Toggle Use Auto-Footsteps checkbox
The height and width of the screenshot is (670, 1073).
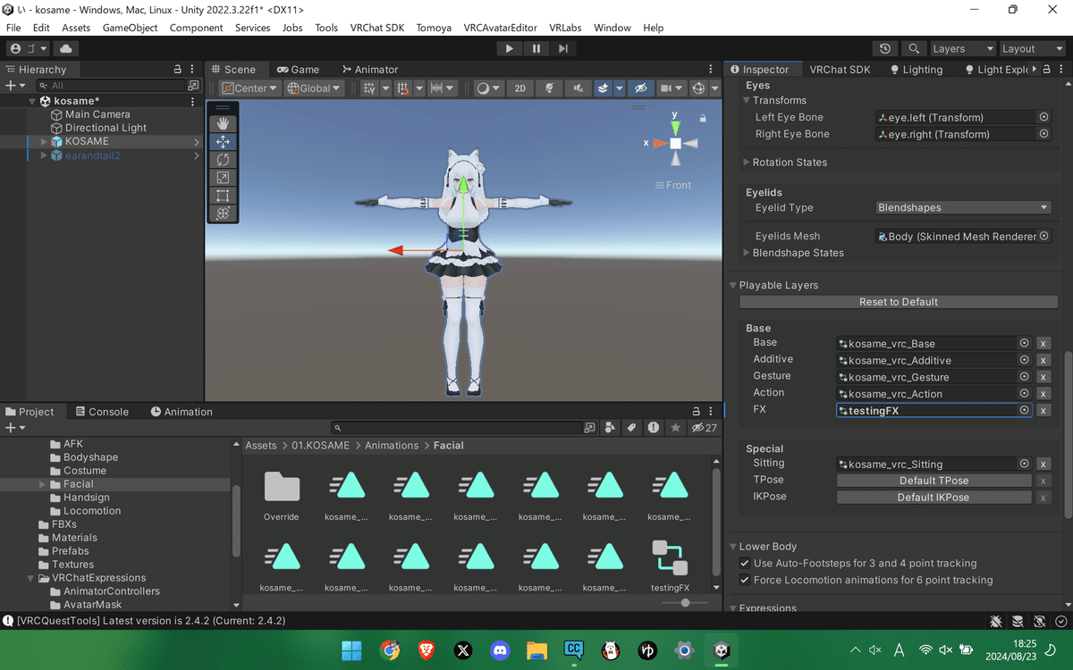(x=745, y=564)
